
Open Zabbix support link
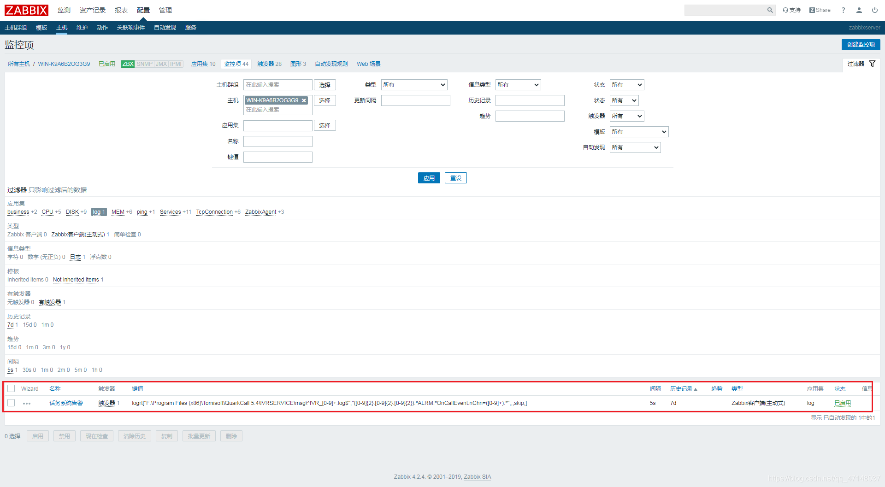[x=791, y=10]
